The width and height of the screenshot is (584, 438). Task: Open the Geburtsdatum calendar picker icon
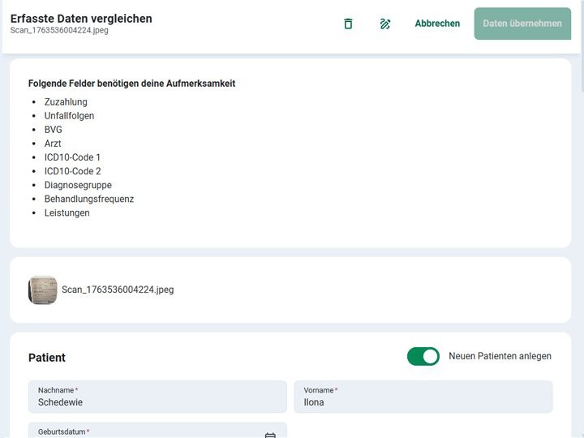[x=270, y=434]
